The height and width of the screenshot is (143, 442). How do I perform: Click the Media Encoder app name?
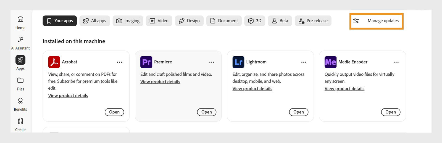353,62
